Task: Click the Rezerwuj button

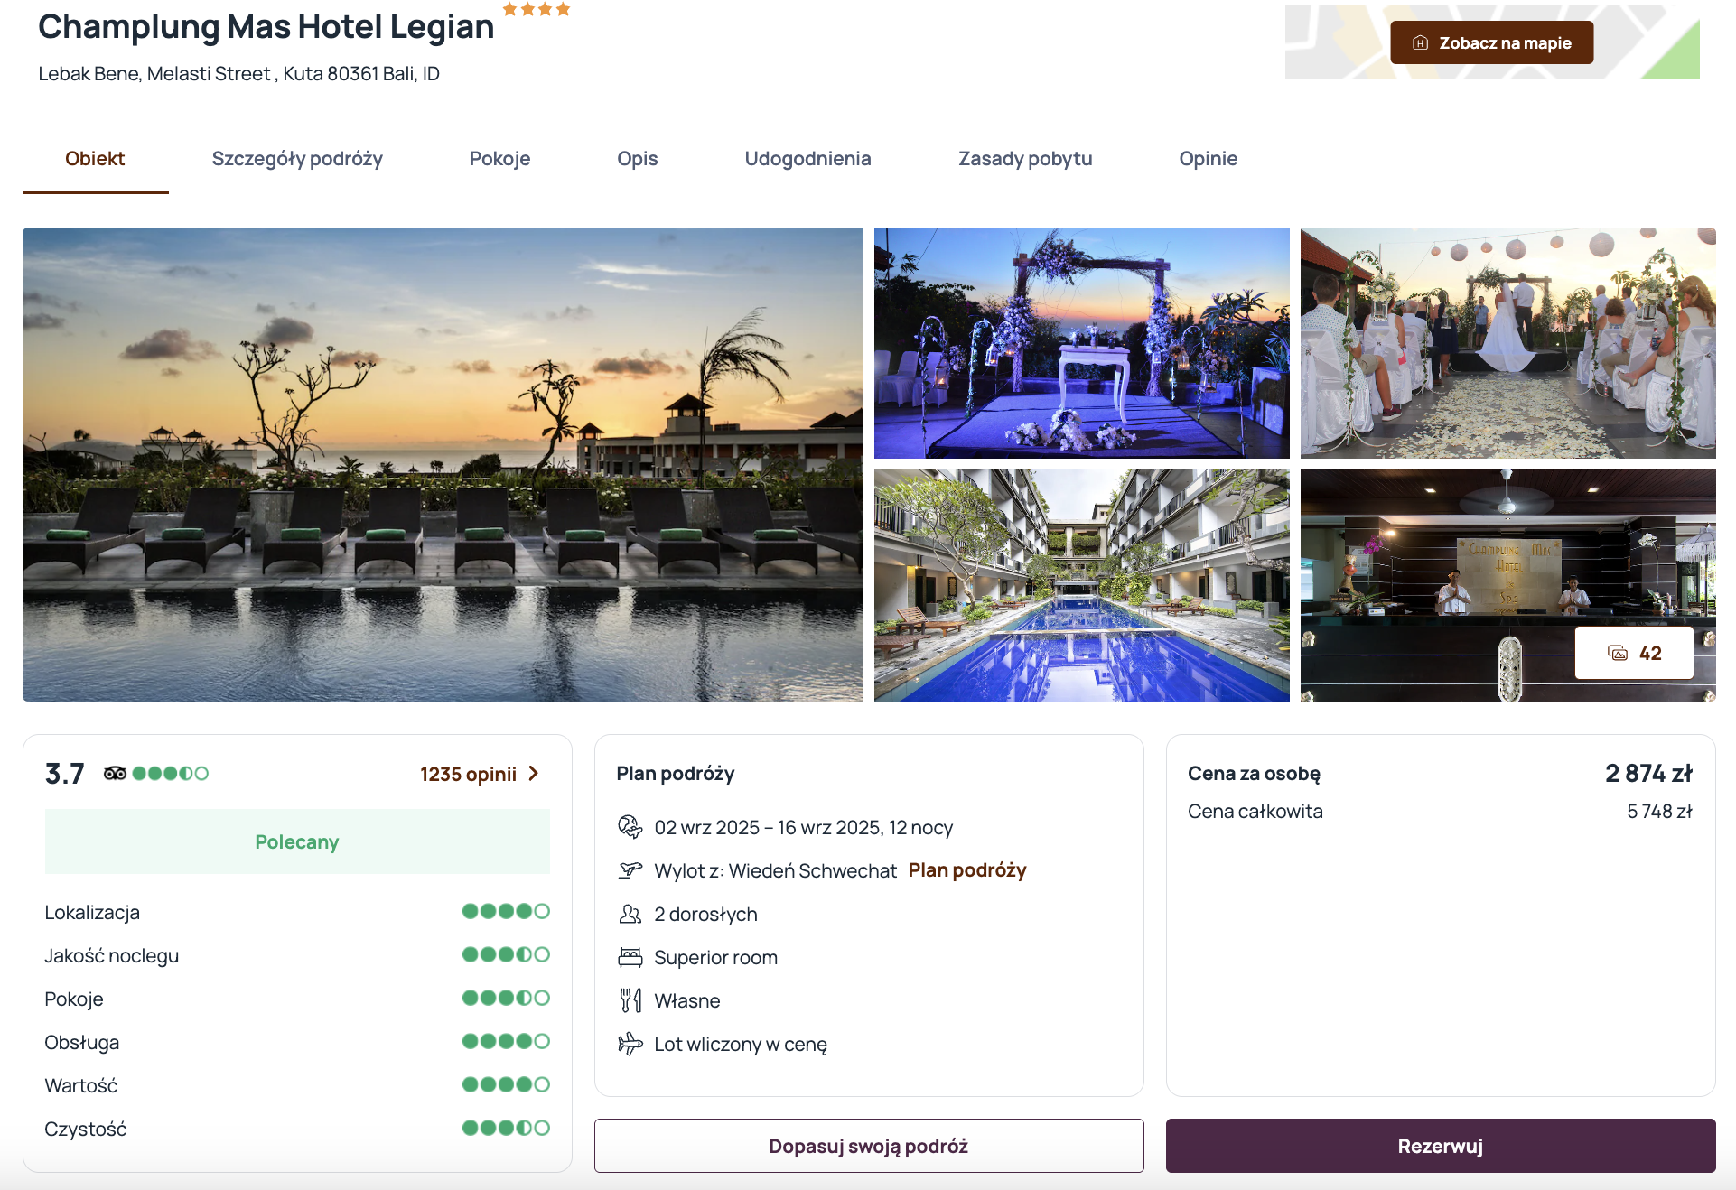Action: 1440,1146
